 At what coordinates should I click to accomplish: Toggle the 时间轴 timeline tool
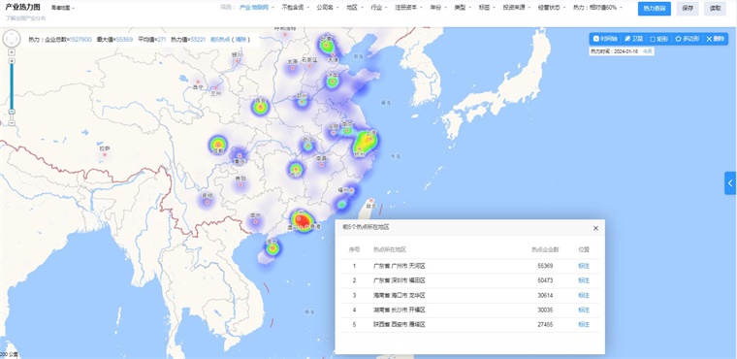tap(605, 39)
